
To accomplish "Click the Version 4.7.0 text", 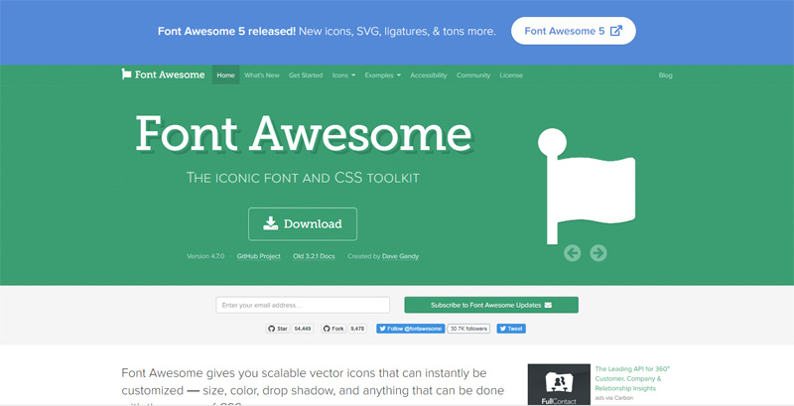I will point(205,256).
